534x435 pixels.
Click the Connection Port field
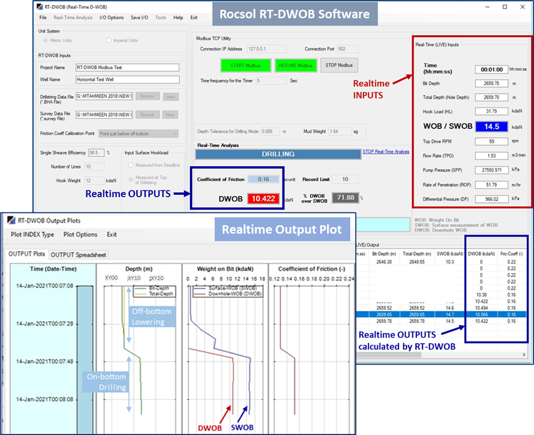347,49
